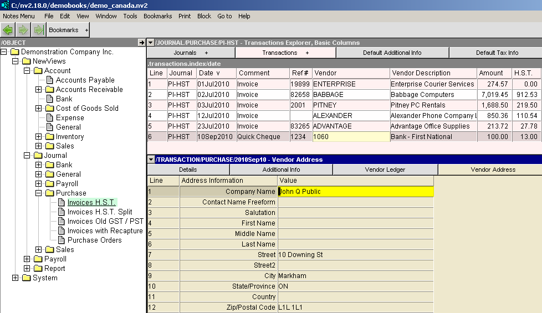Open the Bookmarks toolbar button
The width and height of the screenshot is (542, 313).
(x=64, y=30)
